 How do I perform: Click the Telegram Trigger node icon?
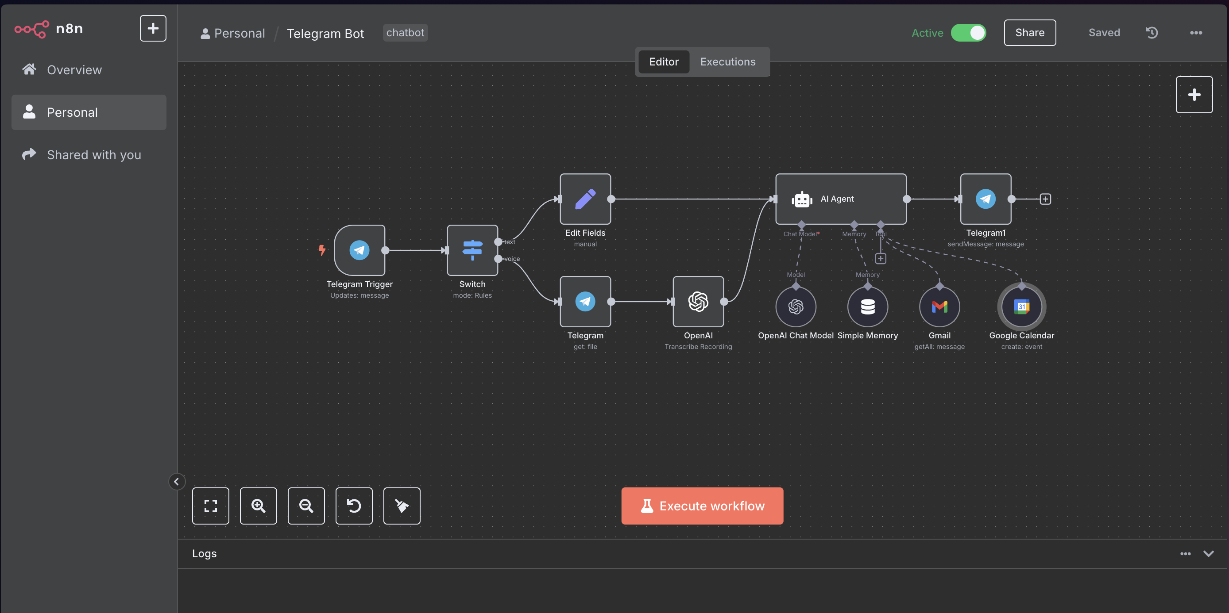coord(359,250)
